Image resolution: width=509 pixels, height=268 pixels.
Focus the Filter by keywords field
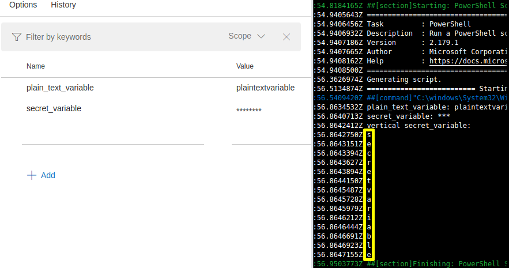(115, 37)
